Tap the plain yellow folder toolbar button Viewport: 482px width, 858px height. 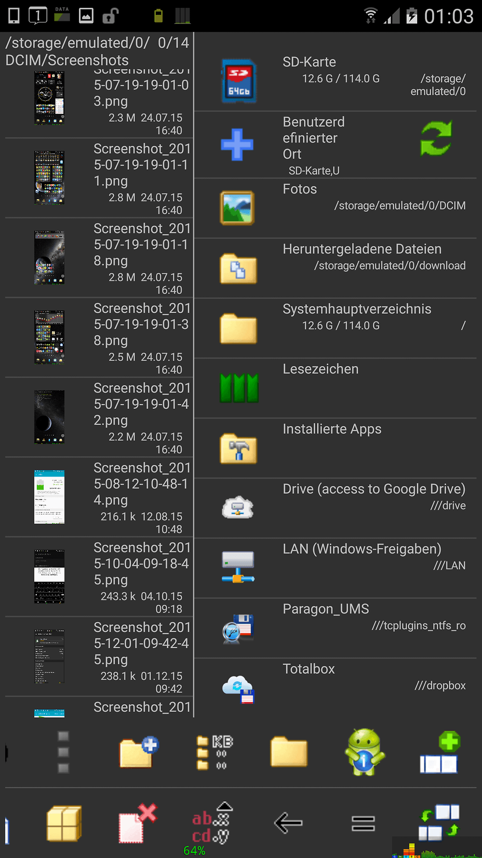point(289,751)
